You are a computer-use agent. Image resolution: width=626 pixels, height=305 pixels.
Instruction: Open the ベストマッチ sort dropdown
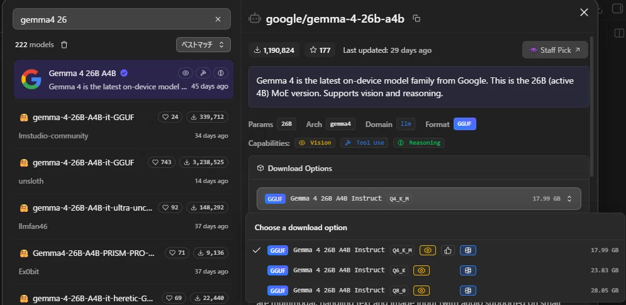click(x=203, y=45)
